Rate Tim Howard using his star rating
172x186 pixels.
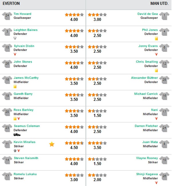pyautogui.click(x=74, y=15)
